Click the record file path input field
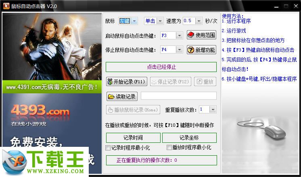The height and width of the screenshot is (177, 301). (x=178, y=96)
